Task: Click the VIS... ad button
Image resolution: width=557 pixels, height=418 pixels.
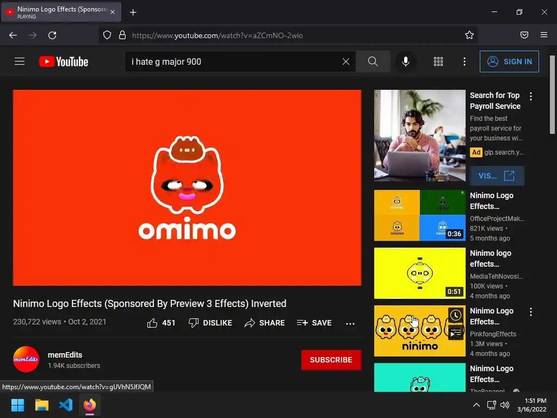Action: tap(497, 176)
